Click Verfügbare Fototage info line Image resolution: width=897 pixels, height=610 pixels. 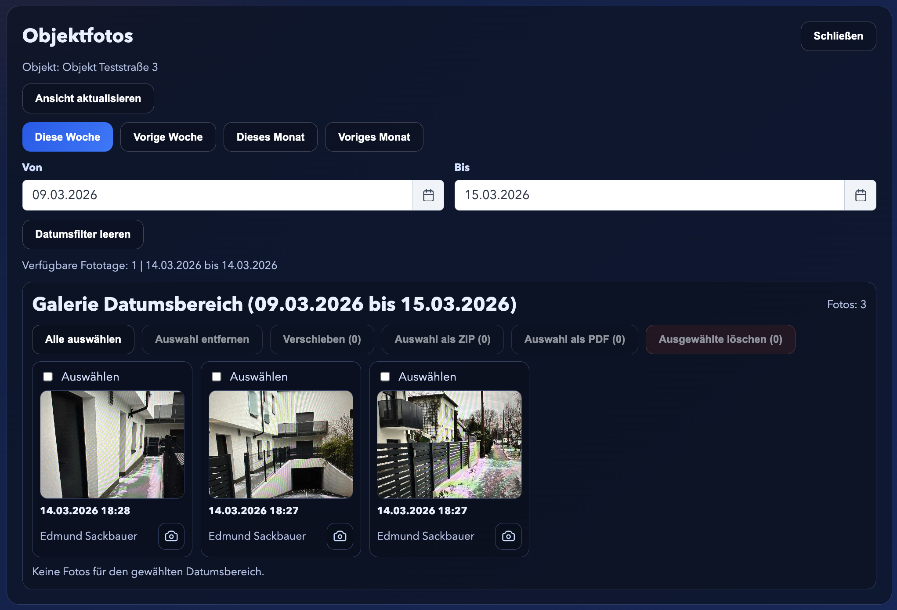[x=150, y=265]
